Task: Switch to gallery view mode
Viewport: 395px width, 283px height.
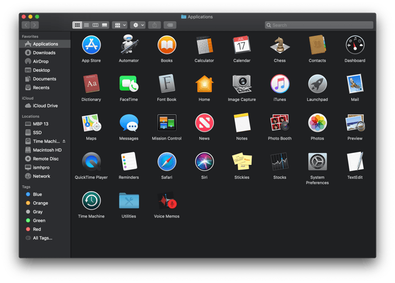Action: [x=105, y=25]
